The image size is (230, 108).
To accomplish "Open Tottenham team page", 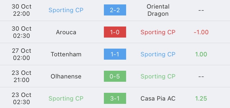I will coord(66,54).
